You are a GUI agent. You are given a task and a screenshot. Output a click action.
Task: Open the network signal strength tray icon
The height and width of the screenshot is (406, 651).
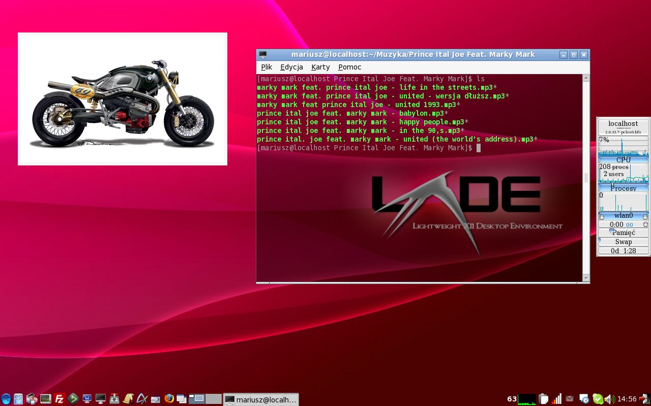(556, 399)
